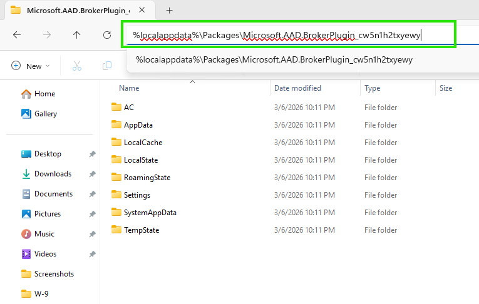479x304 pixels.
Task: Refresh the current folder view
Action: (x=107, y=35)
